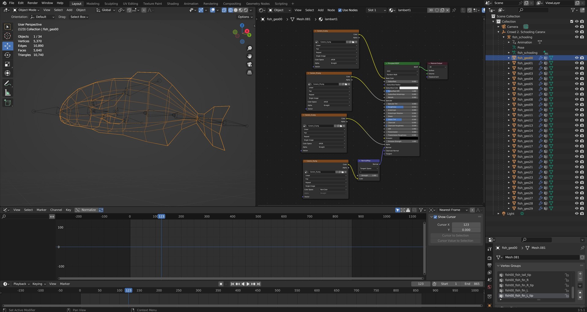
Task: Collapse the Vertex Groups panel
Action: [498, 266]
